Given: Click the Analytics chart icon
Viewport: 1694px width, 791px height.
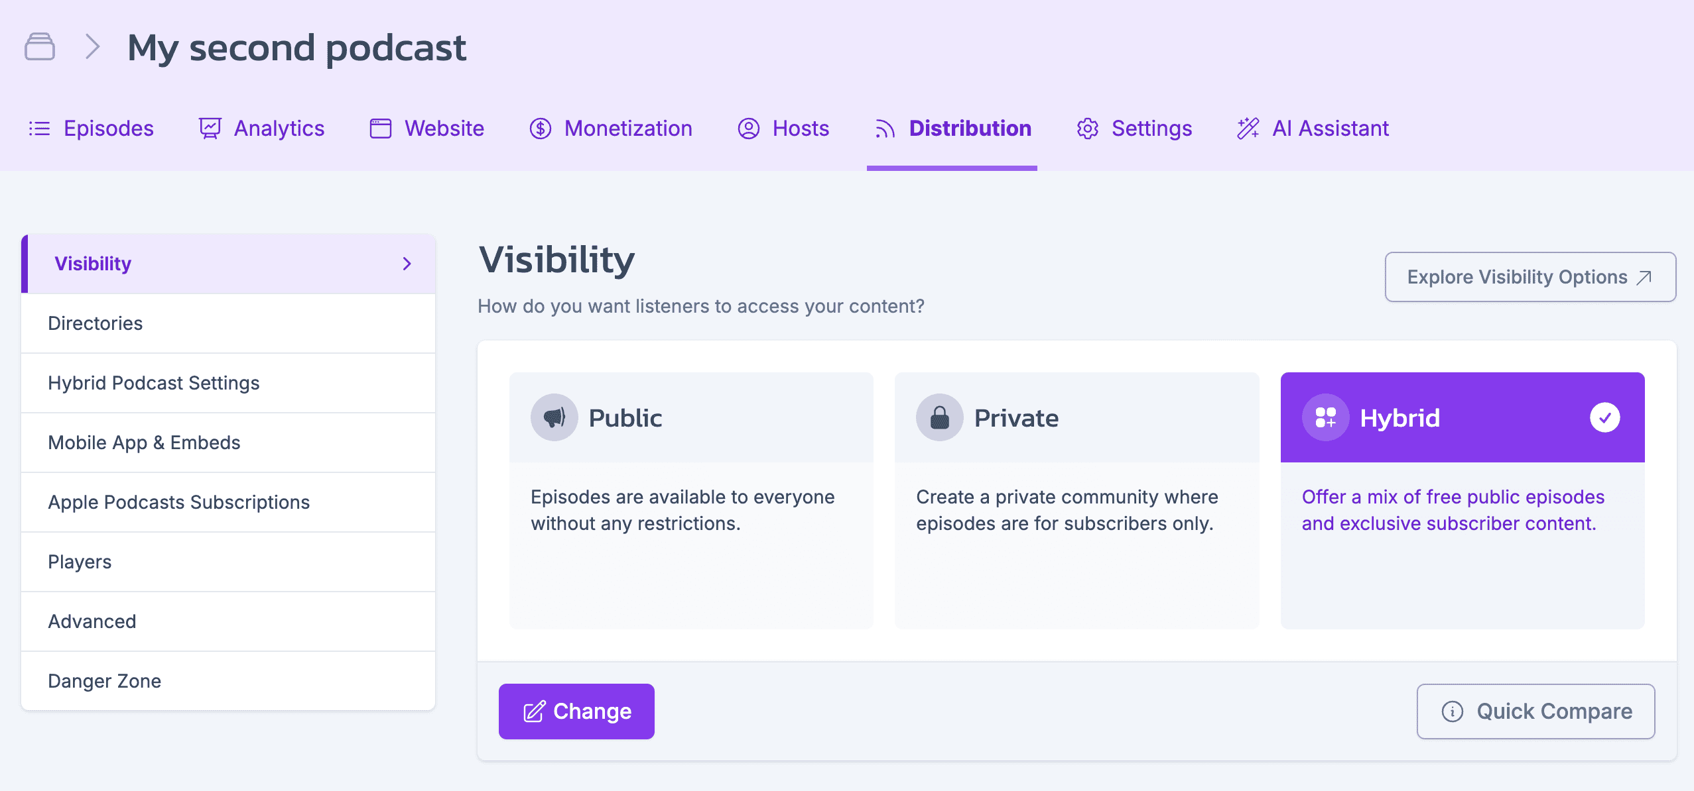Looking at the screenshot, I should 210,129.
